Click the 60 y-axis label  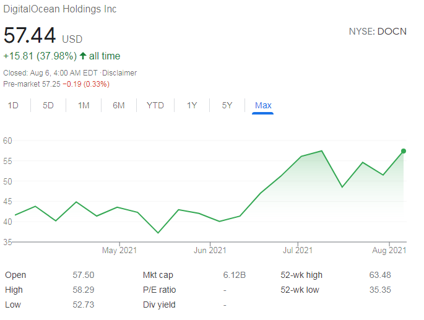[7, 141]
